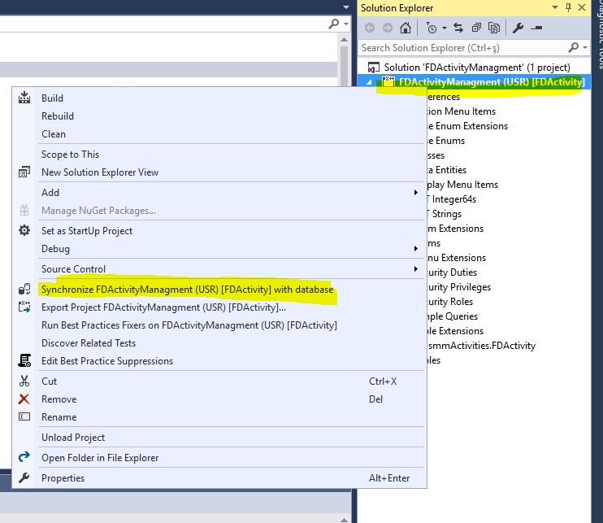Image resolution: width=603 pixels, height=523 pixels.
Task: Click the scissors Cut icon
Action: click(24, 381)
